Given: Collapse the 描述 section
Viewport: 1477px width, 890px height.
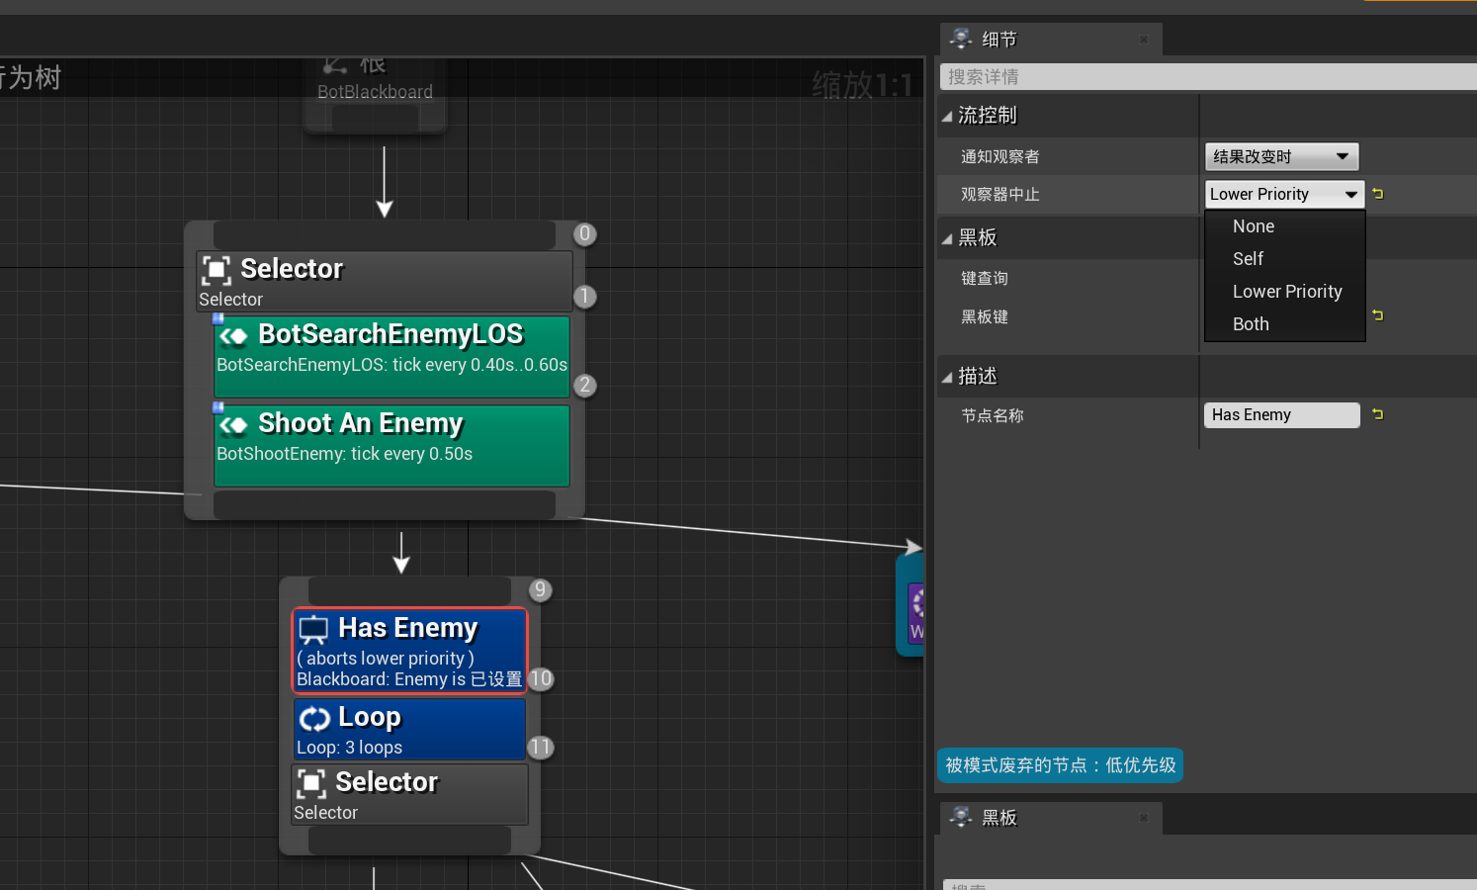Looking at the screenshot, I should [949, 376].
